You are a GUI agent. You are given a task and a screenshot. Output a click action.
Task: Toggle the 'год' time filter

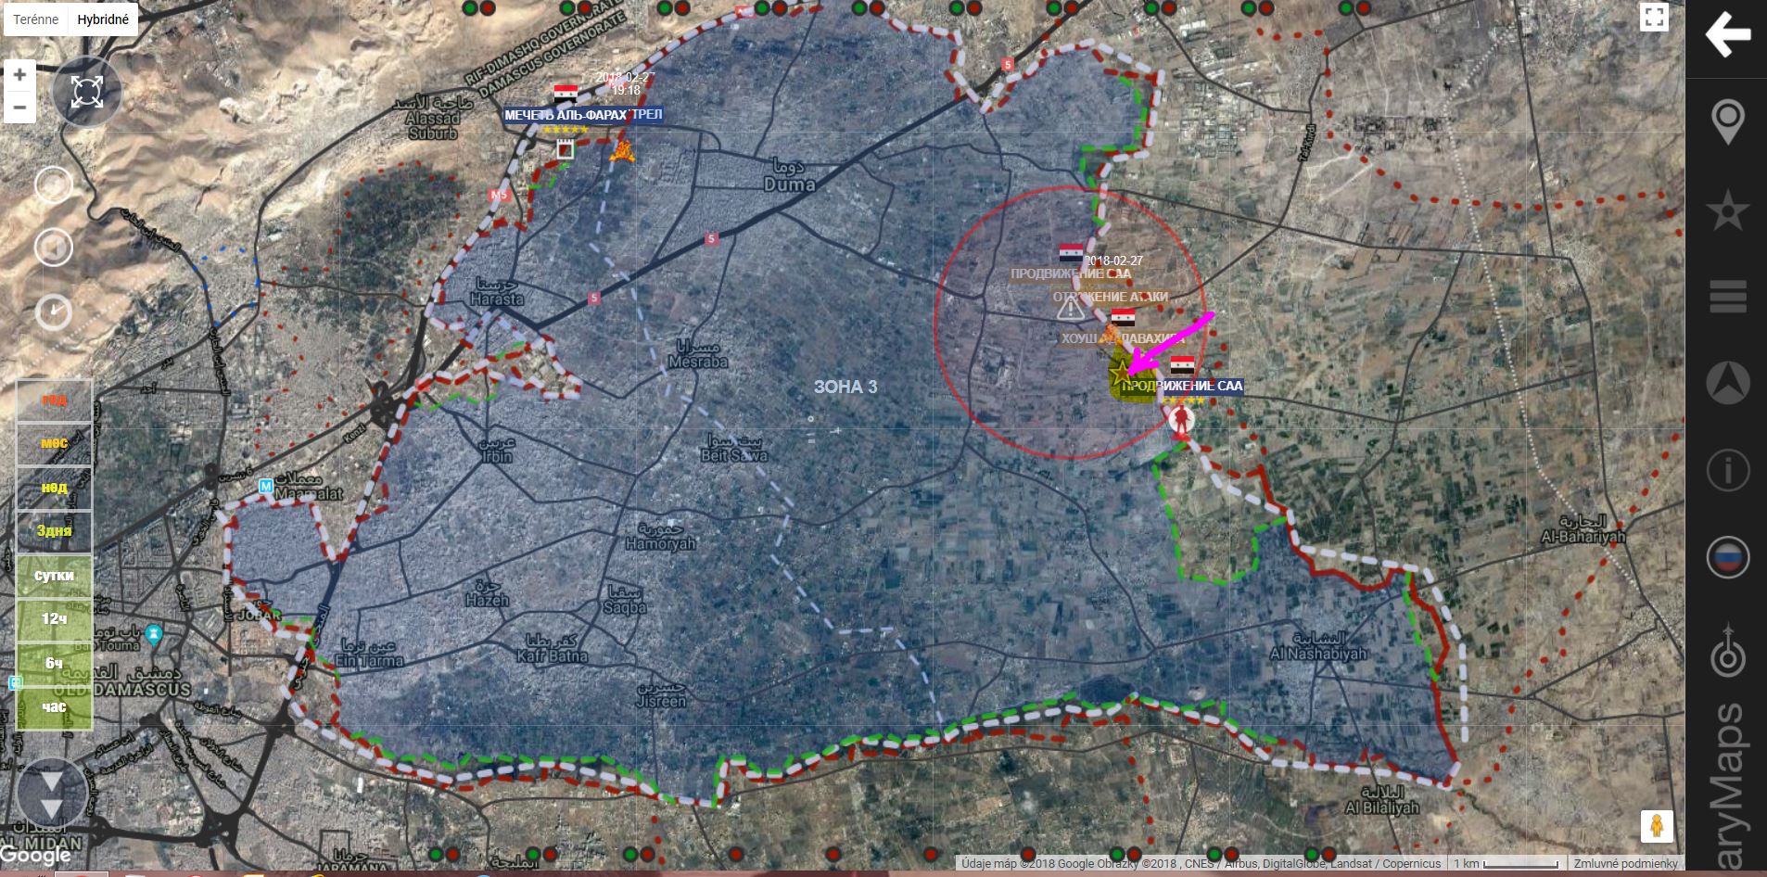(x=54, y=400)
